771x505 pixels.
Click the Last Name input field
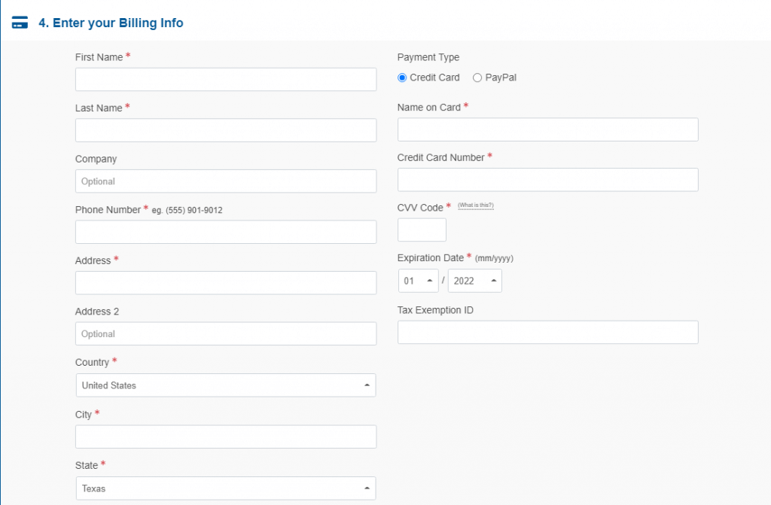[x=226, y=130]
